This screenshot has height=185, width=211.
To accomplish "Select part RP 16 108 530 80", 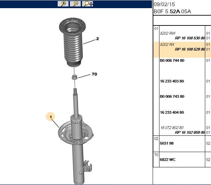I will tap(190, 38).
